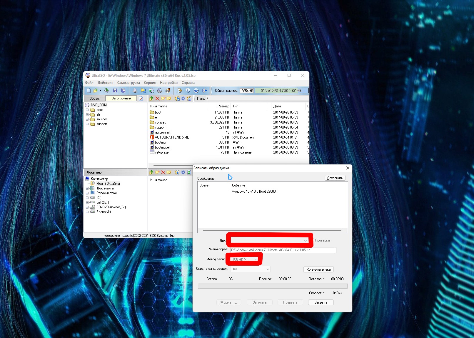Open the dropdown arrow beside the Open icon
Viewport: 474px width, 338px height.
(x=100, y=91)
